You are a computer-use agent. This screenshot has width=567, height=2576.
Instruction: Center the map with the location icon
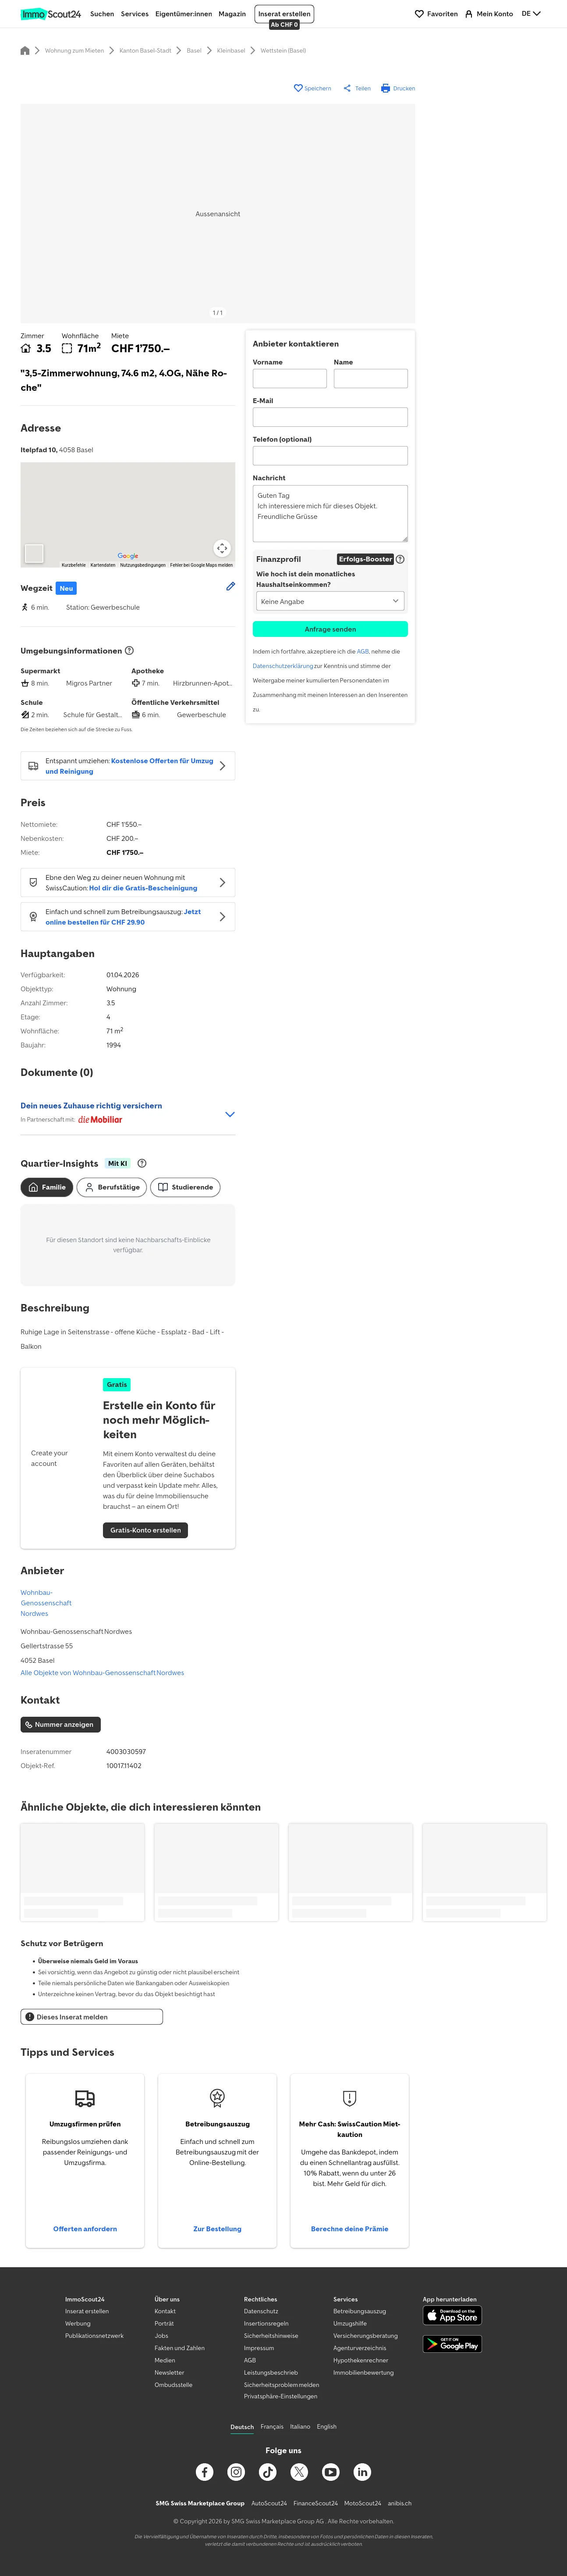[222, 548]
